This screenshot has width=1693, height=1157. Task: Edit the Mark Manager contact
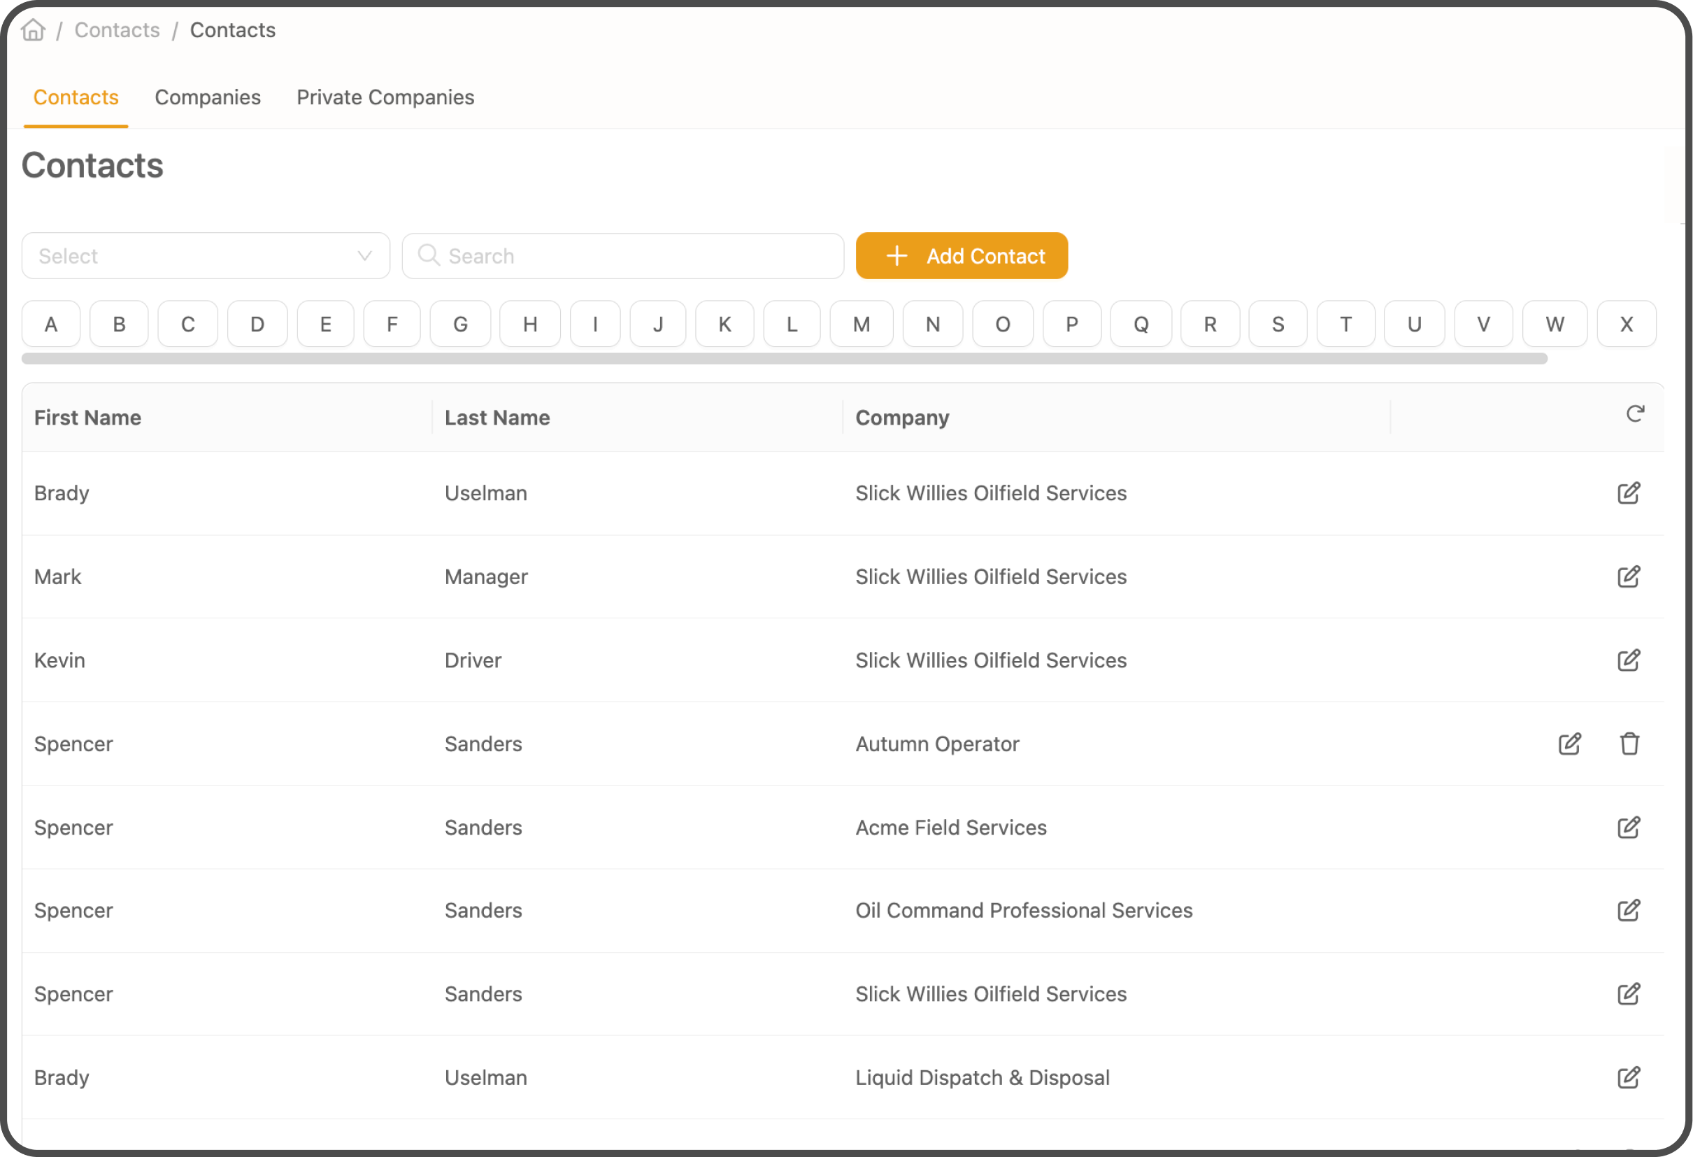point(1629,576)
